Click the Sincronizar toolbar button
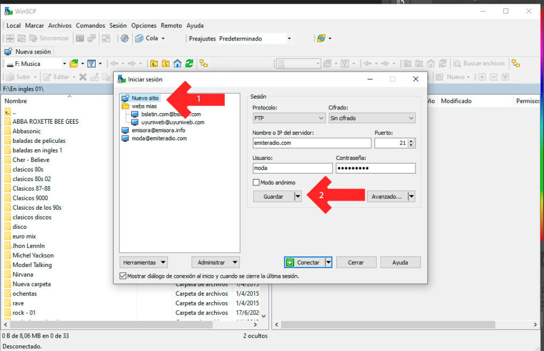The height and width of the screenshot is (351, 544). tap(49, 38)
